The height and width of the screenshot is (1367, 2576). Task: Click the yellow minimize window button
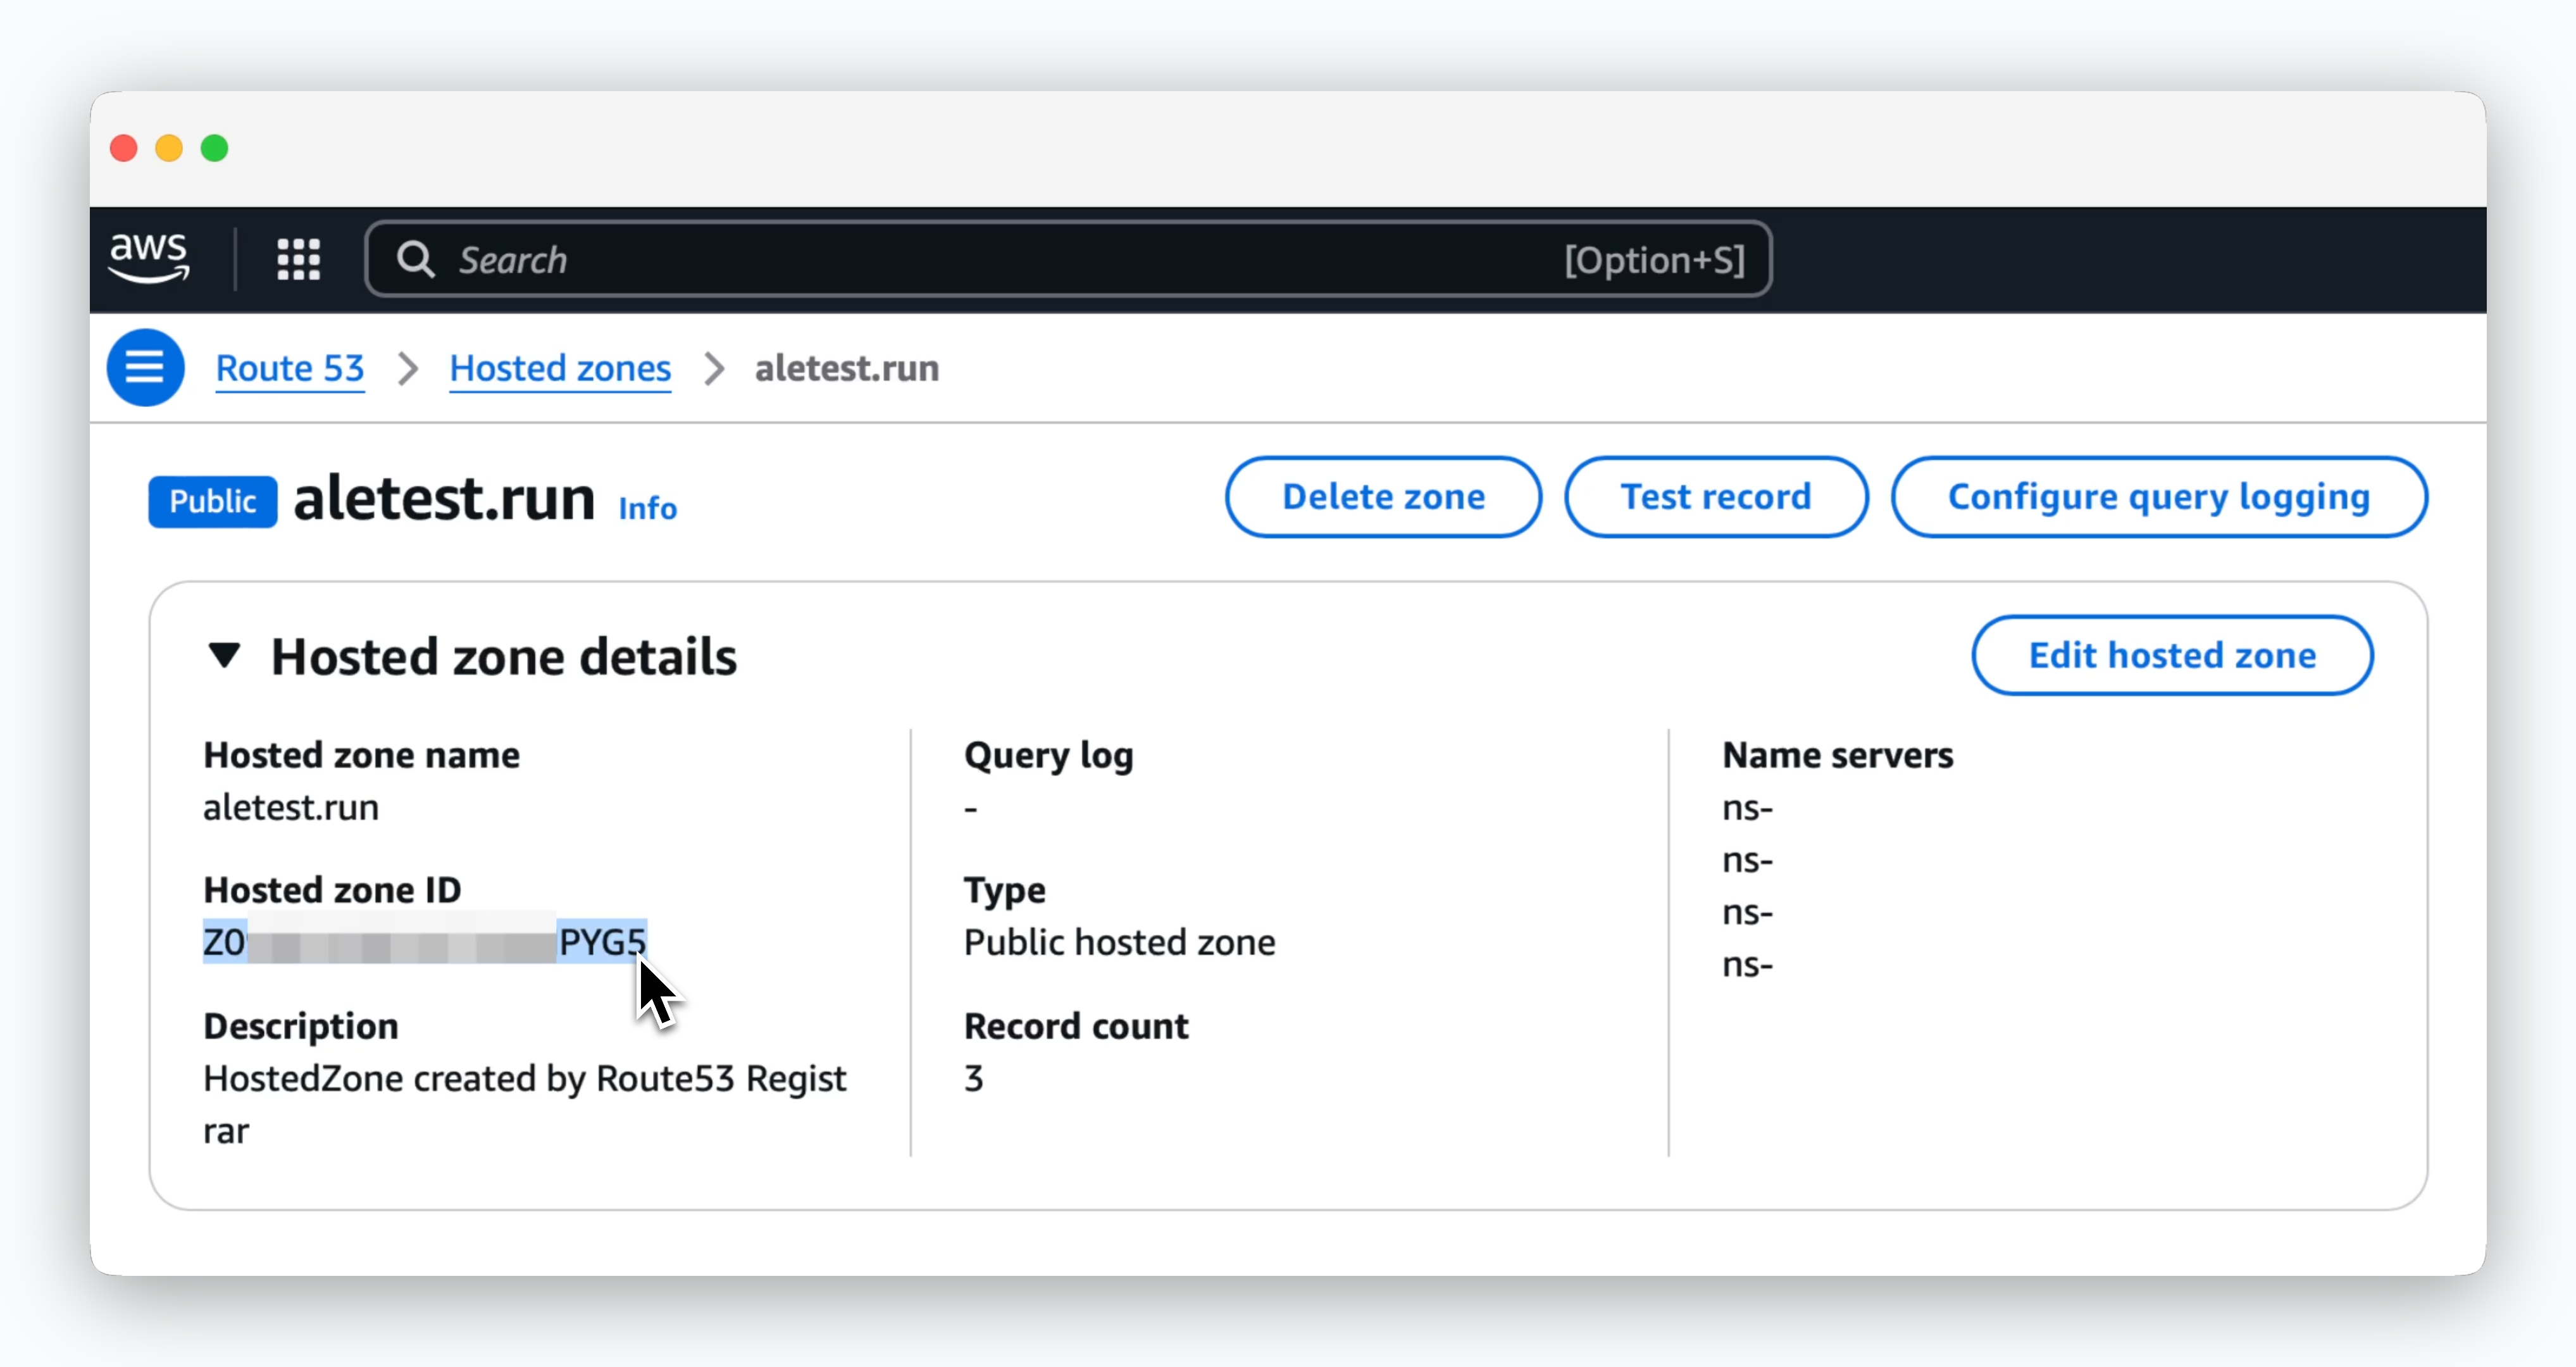(169, 148)
